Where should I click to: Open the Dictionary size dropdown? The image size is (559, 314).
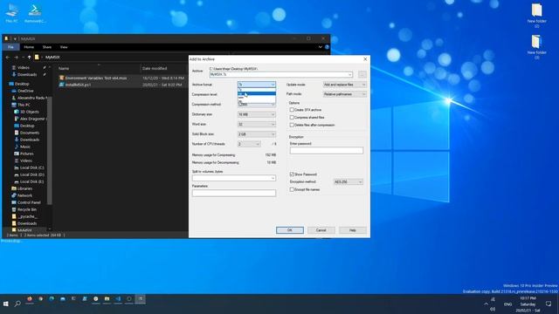coord(257,114)
